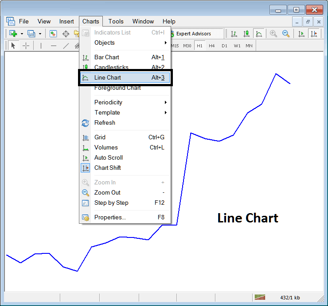Image resolution: width=328 pixels, height=306 pixels.
Task: Toggle Grid display in the menu
Action: [100, 138]
